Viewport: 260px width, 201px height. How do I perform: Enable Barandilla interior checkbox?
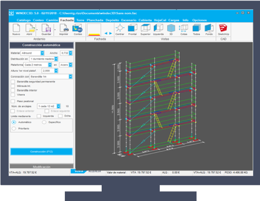pos(13,90)
